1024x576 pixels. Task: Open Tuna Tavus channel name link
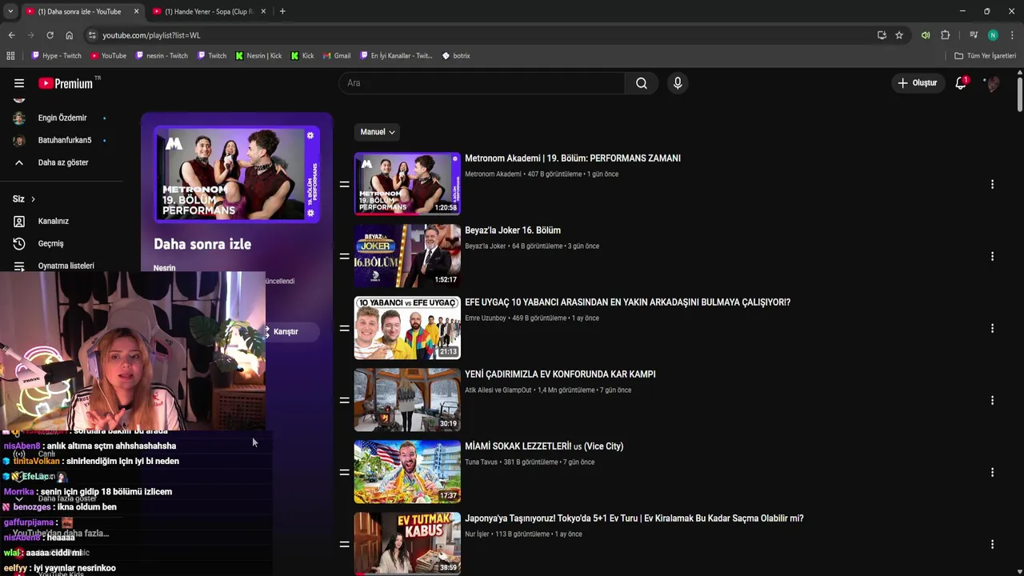(x=481, y=462)
